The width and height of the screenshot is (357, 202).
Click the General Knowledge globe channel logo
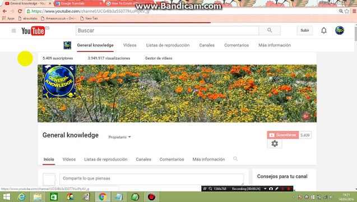click(59, 81)
